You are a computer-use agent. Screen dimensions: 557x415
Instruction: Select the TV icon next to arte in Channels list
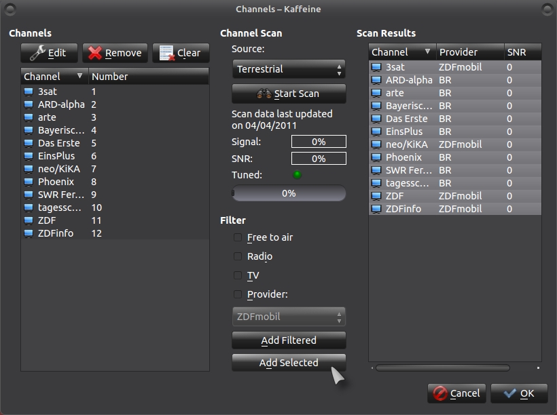click(29, 117)
